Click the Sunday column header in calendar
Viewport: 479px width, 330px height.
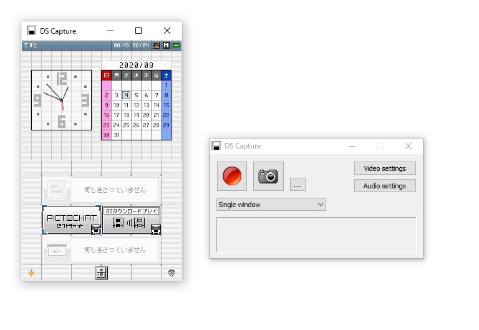tap(106, 75)
